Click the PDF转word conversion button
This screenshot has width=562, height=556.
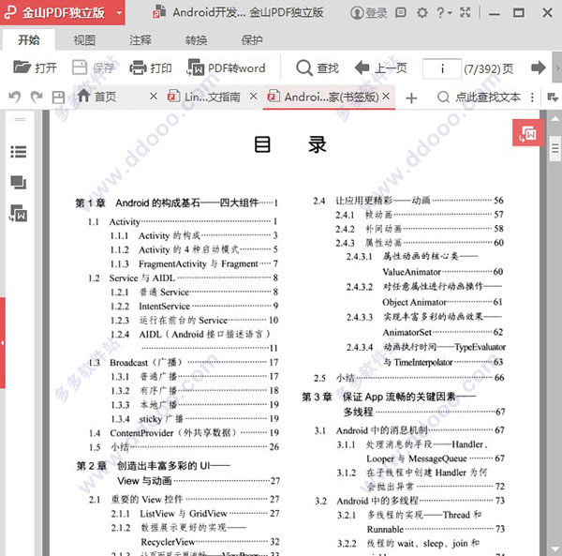coord(226,68)
